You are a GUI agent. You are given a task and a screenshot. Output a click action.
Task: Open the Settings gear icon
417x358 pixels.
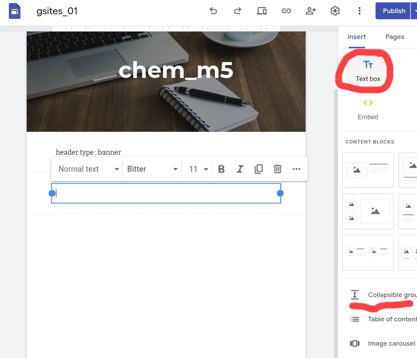pyautogui.click(x=335, y=11)
